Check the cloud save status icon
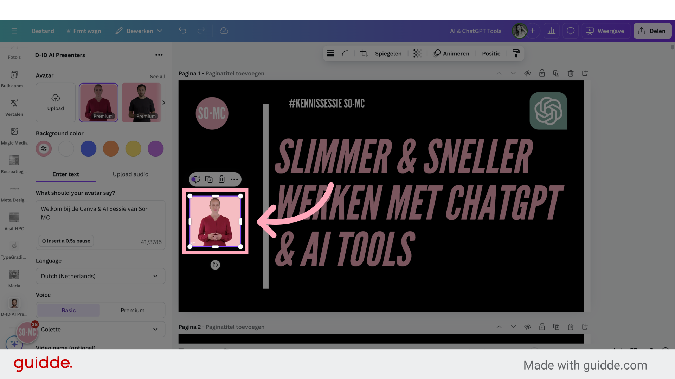675x379 pixels. pyautogui.click(x=224, y=31)
